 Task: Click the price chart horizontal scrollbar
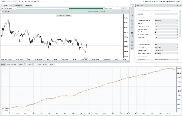[x=65, y=61]
